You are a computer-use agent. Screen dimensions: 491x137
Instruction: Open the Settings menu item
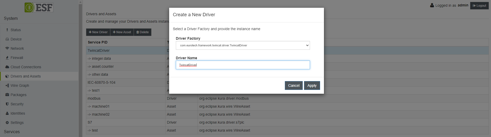(17, 123)
